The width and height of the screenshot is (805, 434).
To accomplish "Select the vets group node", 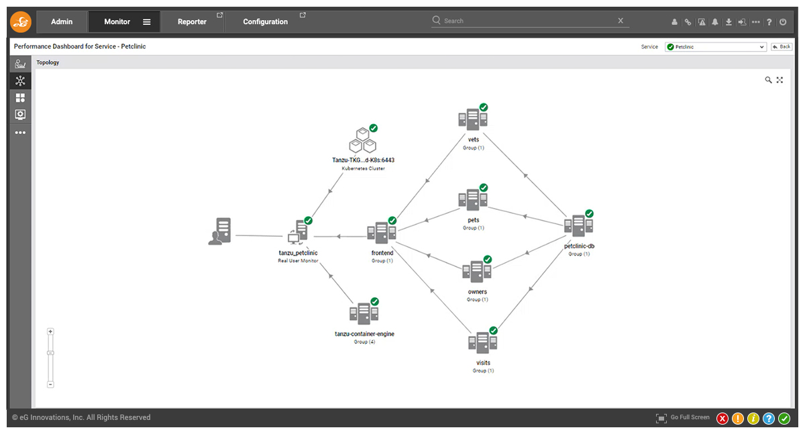I will point(473,118).
